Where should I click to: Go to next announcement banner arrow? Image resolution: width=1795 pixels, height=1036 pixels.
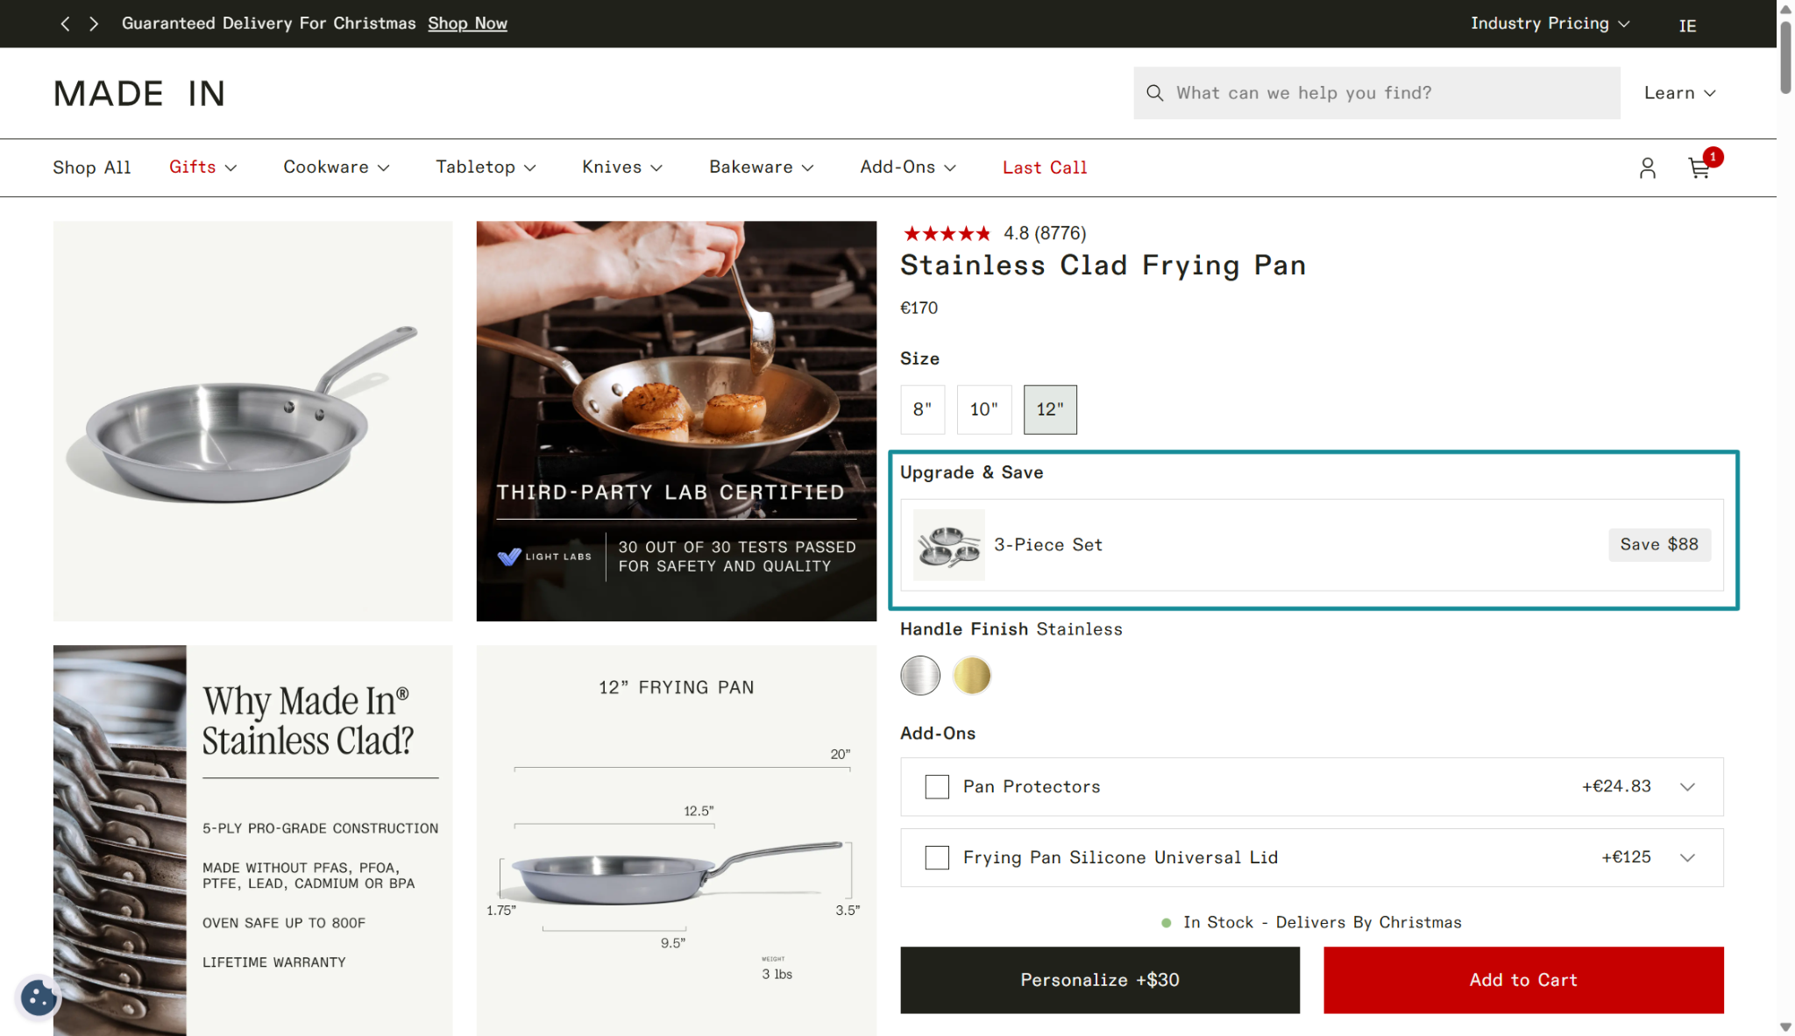[x=94, y=24]
